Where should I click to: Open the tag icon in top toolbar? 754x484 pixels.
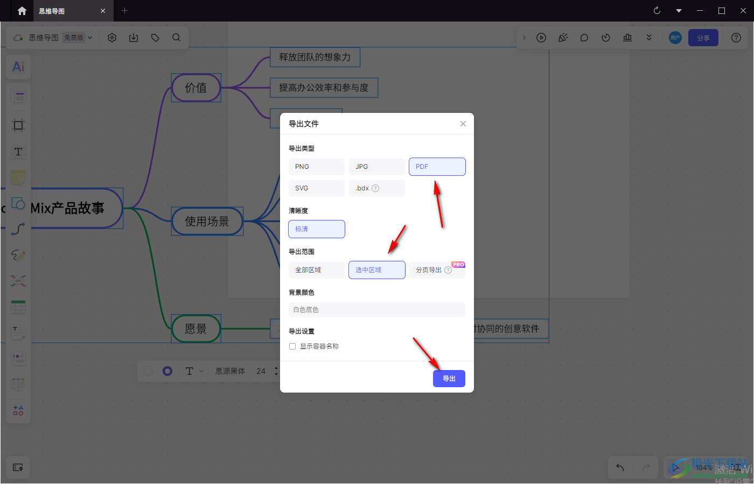click(155, 38)
